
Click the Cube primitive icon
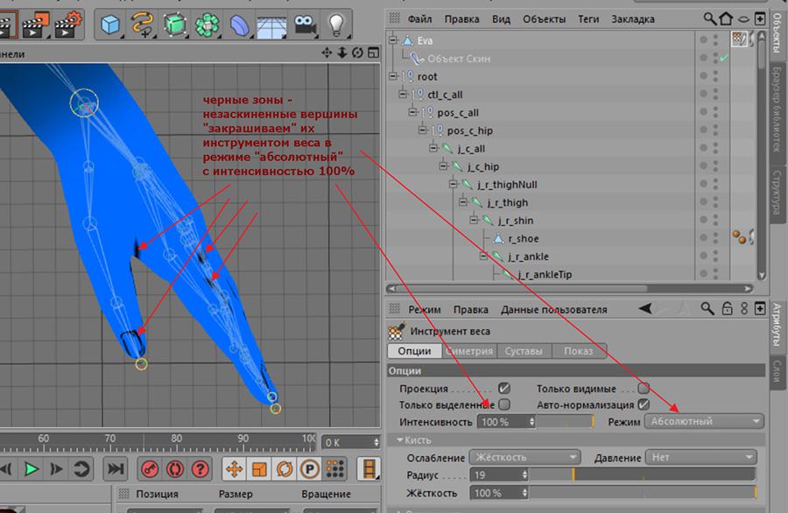[x=110, y=25]
